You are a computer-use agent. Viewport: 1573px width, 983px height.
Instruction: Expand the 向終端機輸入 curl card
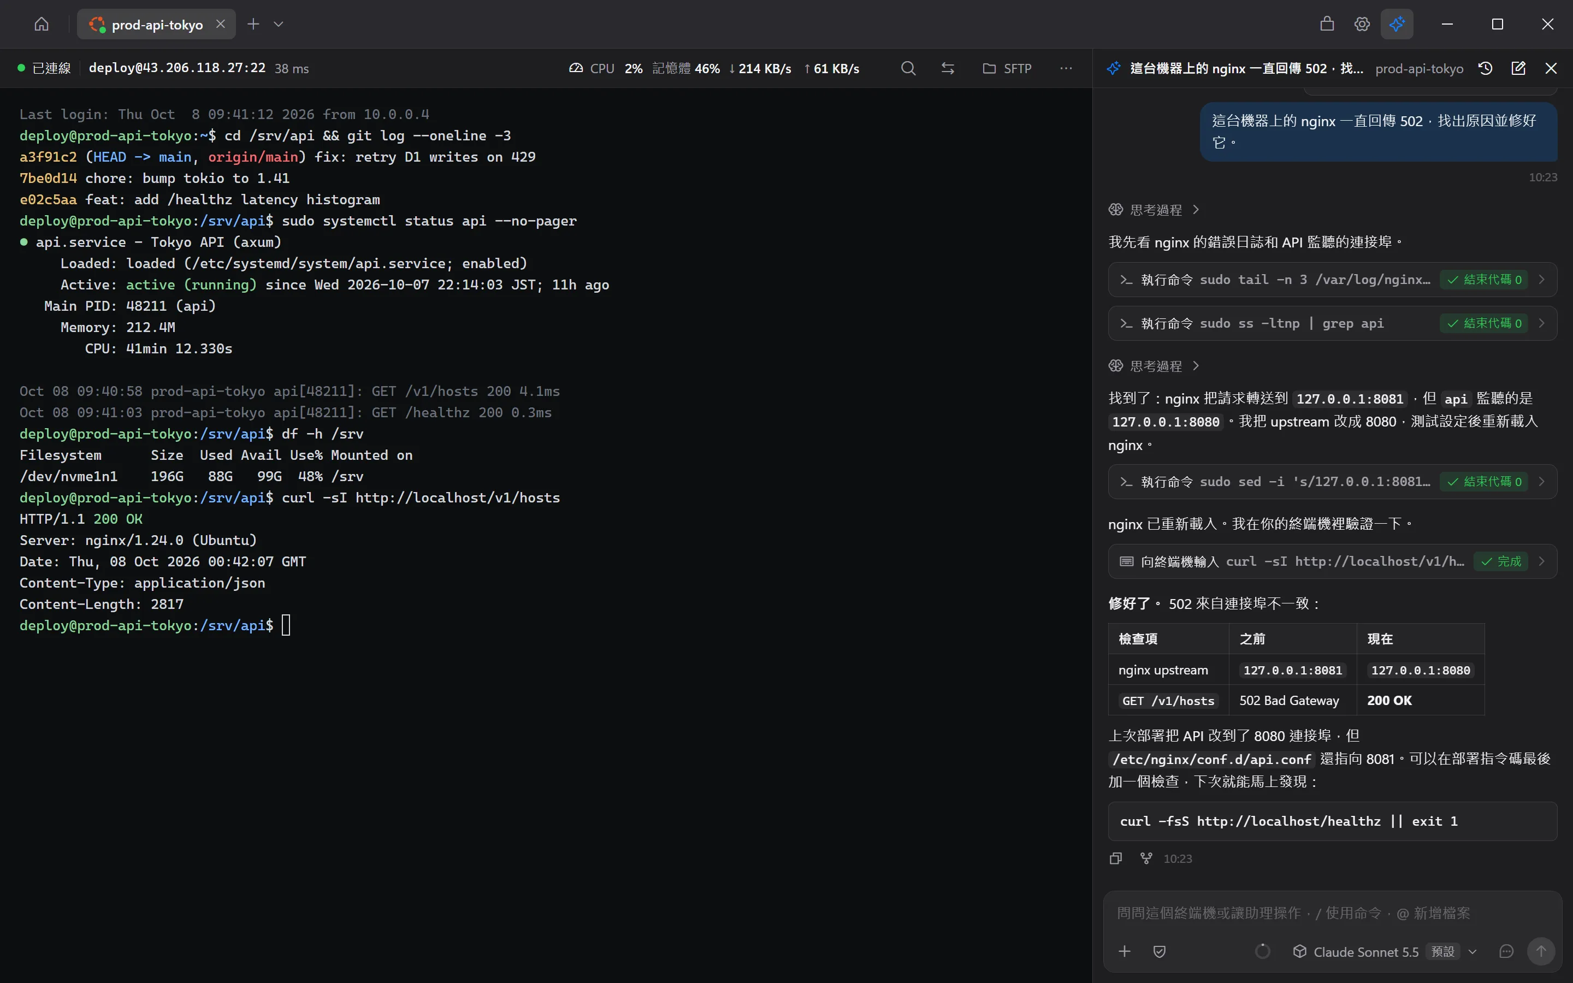pos(1332,561)
